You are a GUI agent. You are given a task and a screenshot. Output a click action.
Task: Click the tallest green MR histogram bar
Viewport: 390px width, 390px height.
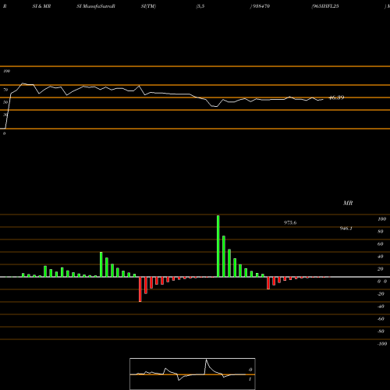[218, 246]
